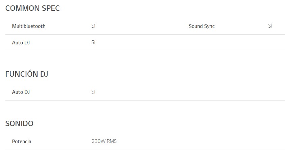285x154 pixels.
Task: Click Sí beside Auto DJ in Common Spec
Action: 93,42
